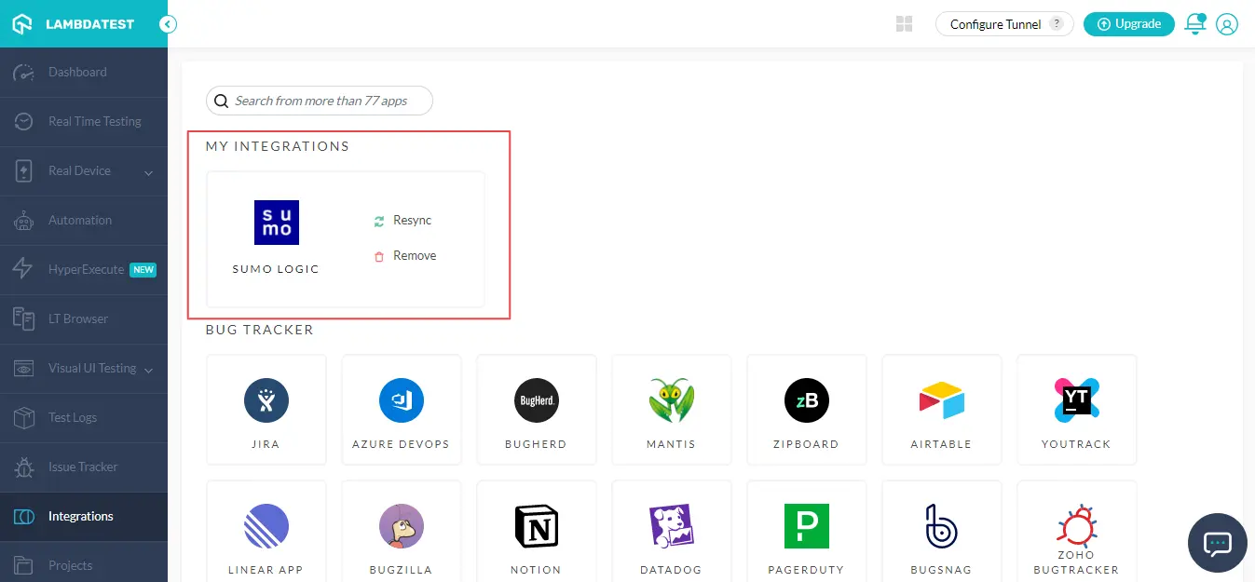Open the Jira integration tile
The image size is (1255, 582).
[x=266, y=408]
